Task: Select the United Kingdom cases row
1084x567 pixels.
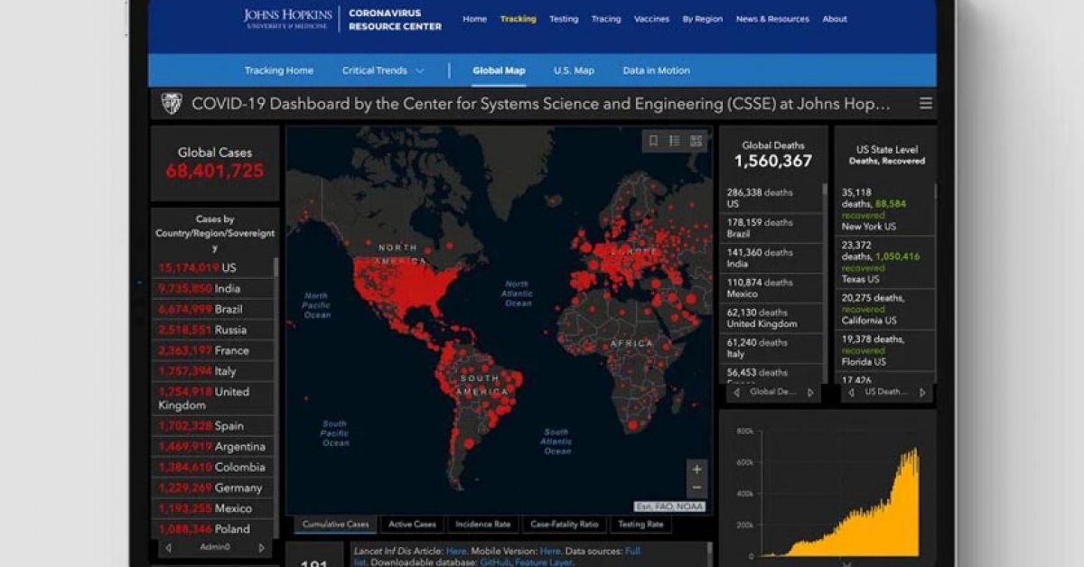Action: coord(214,398)
